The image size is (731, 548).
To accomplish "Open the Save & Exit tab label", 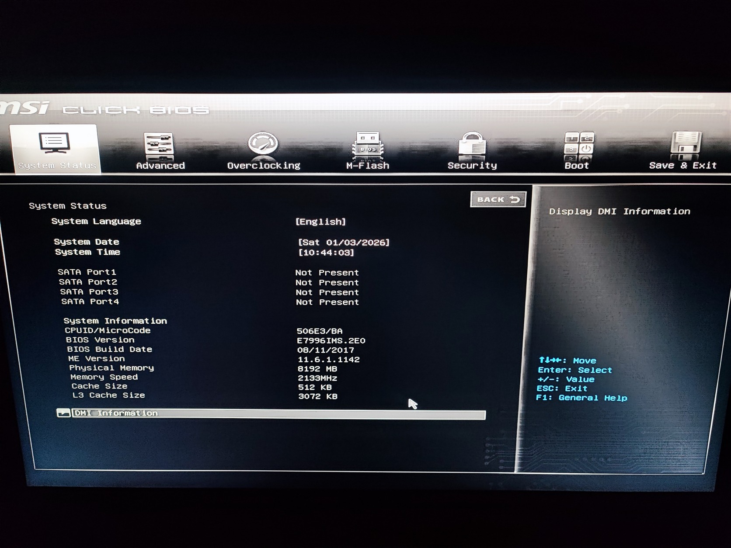I will [x=683, y=166].
